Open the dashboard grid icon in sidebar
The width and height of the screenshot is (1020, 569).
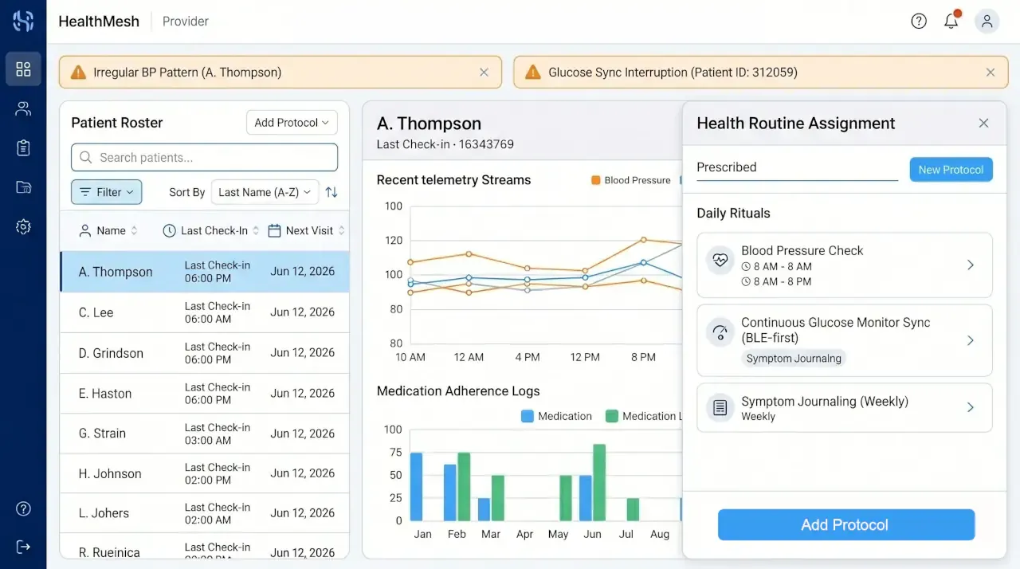coord(23,69)
